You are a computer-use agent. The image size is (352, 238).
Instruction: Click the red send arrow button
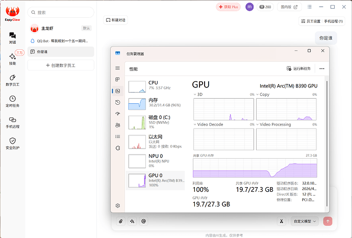coord(328,221)
